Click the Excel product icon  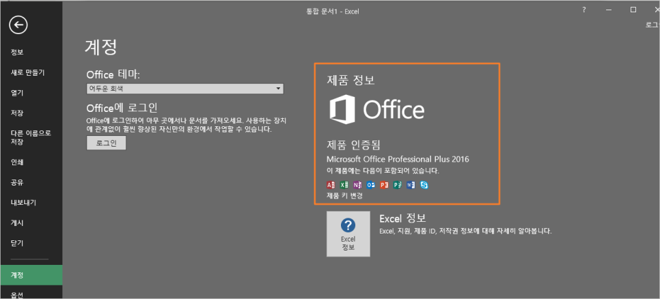344,185
